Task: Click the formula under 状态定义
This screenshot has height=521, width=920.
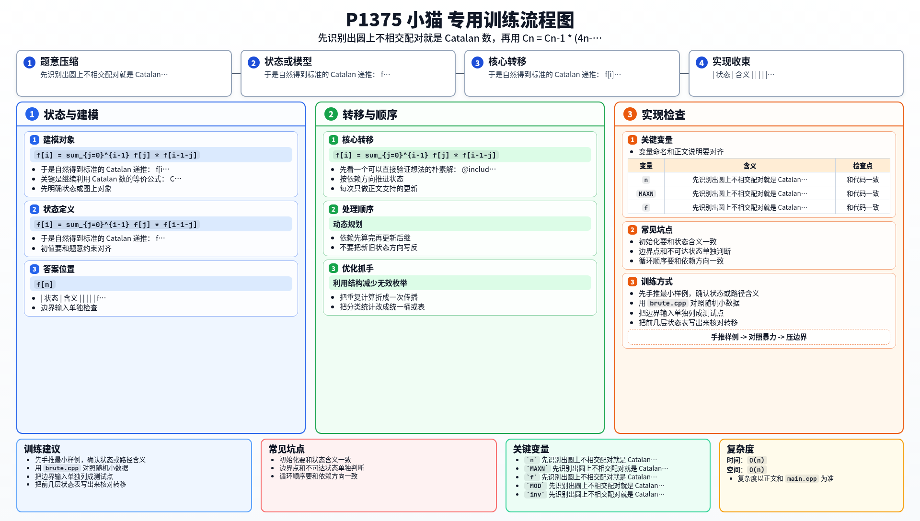Action: tap(116, 225)
